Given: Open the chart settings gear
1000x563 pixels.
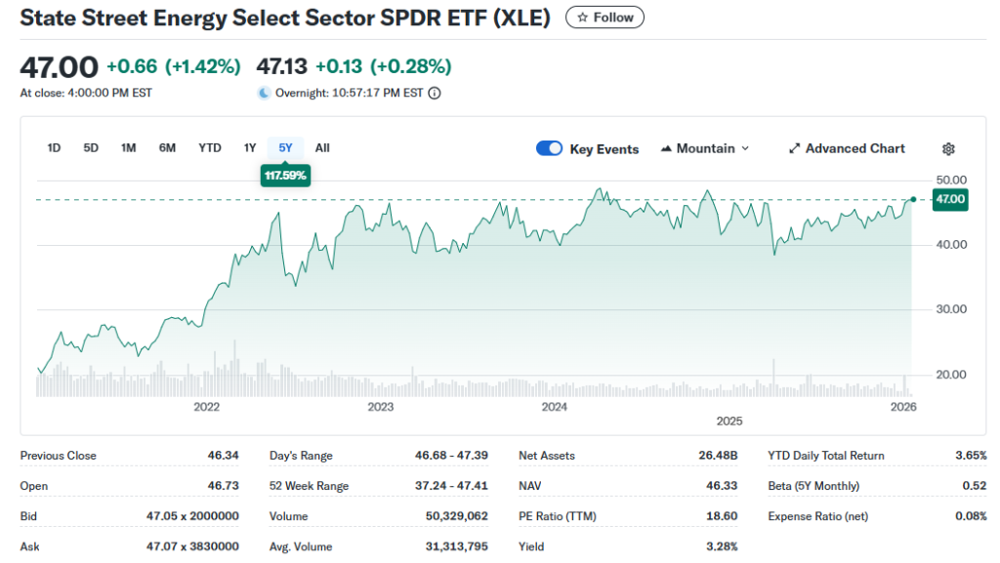Looking at the screenshot, I should click(947, 148).
